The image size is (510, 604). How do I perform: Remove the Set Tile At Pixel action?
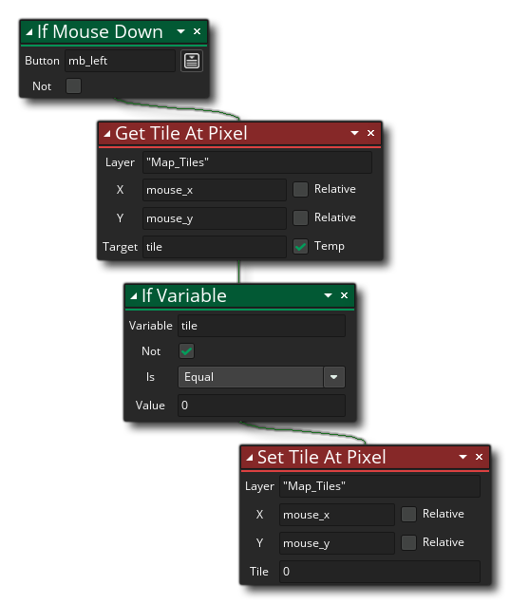[x=479, y=457]
